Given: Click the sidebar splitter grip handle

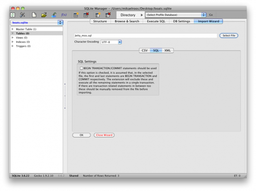Looking at the screenshot, I should tap(65, 96).
